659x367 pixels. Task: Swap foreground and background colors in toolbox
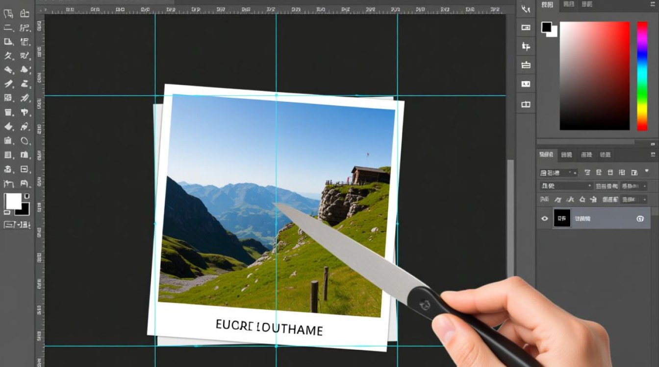coord(26,196)
